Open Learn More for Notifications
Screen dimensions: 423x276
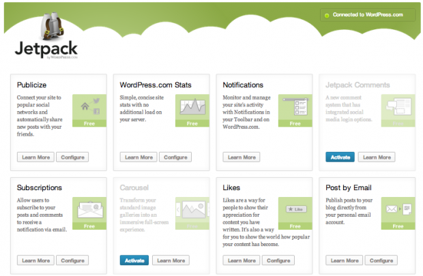242,157
